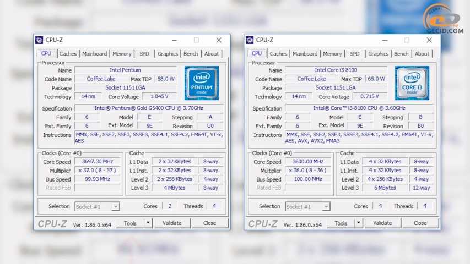This screenshot has height=264, width=470.
Task: Click right window instructions list with AVX2
Action: 359,137
